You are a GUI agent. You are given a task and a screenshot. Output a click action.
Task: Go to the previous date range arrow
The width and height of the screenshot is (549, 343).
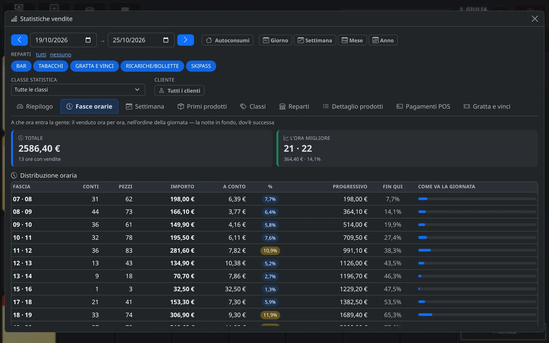pos(19,40)
